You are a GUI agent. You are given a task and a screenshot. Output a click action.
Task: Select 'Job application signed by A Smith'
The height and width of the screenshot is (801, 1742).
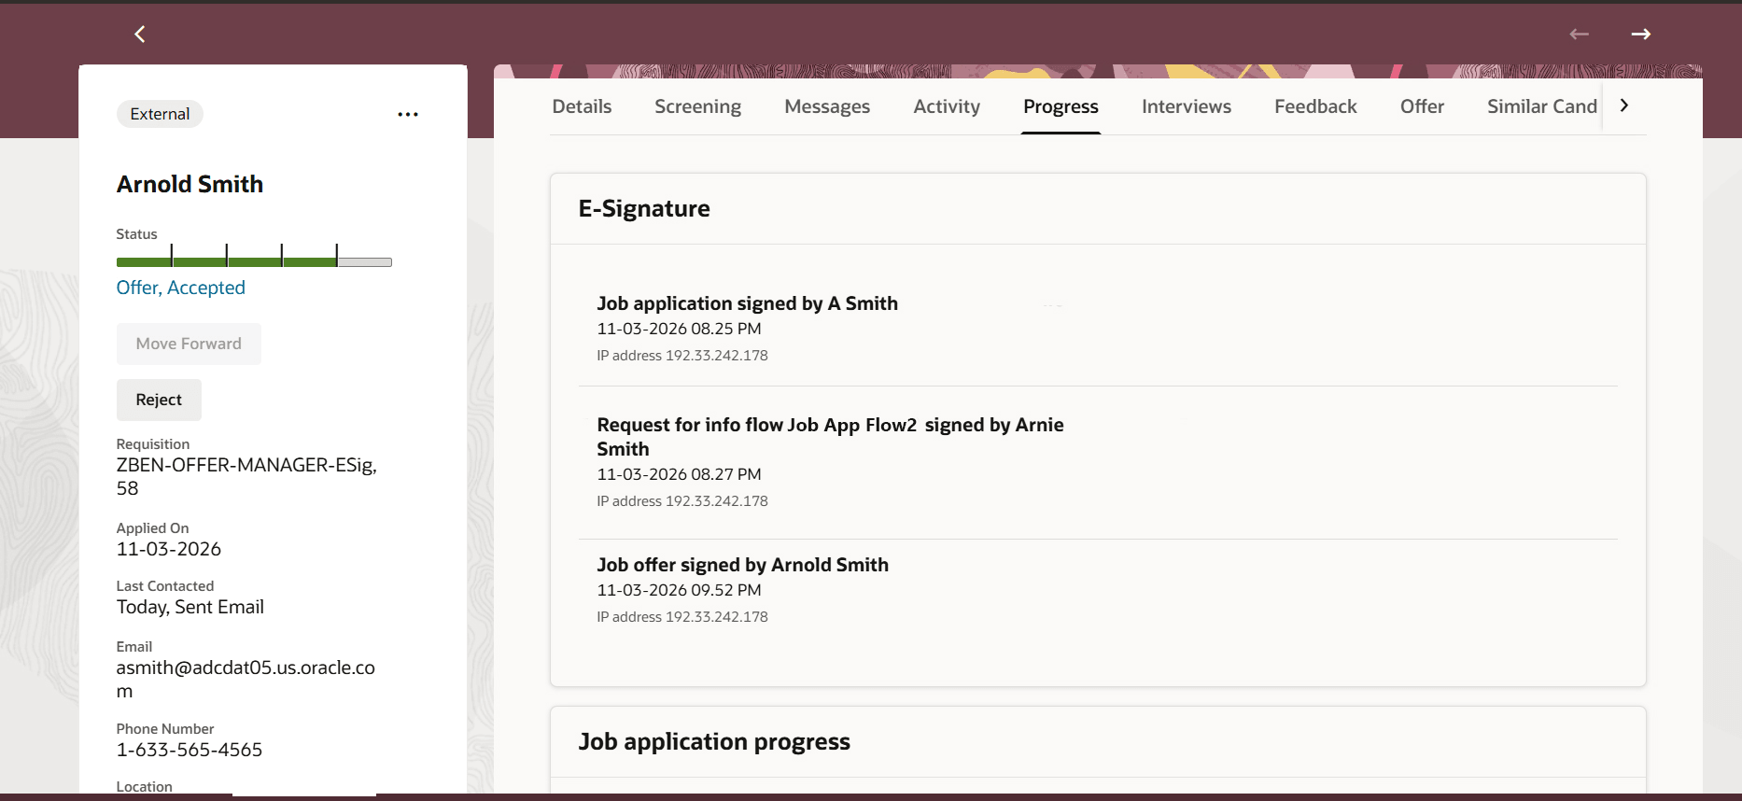coord(747,303)
